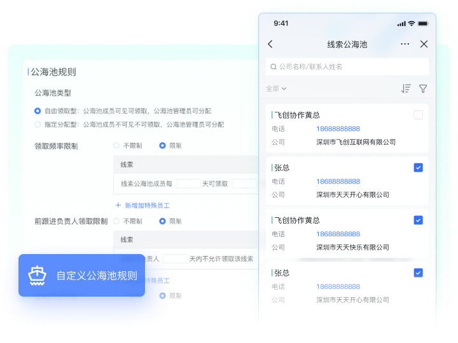Select 自由领取型 radio option

[x=38, y=111]
